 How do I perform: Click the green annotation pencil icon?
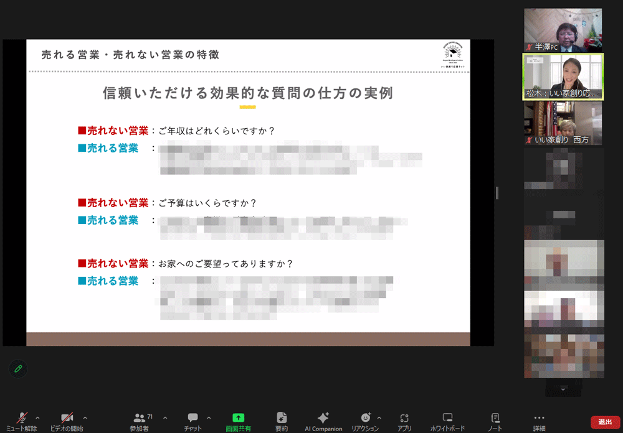coord(18,369)
